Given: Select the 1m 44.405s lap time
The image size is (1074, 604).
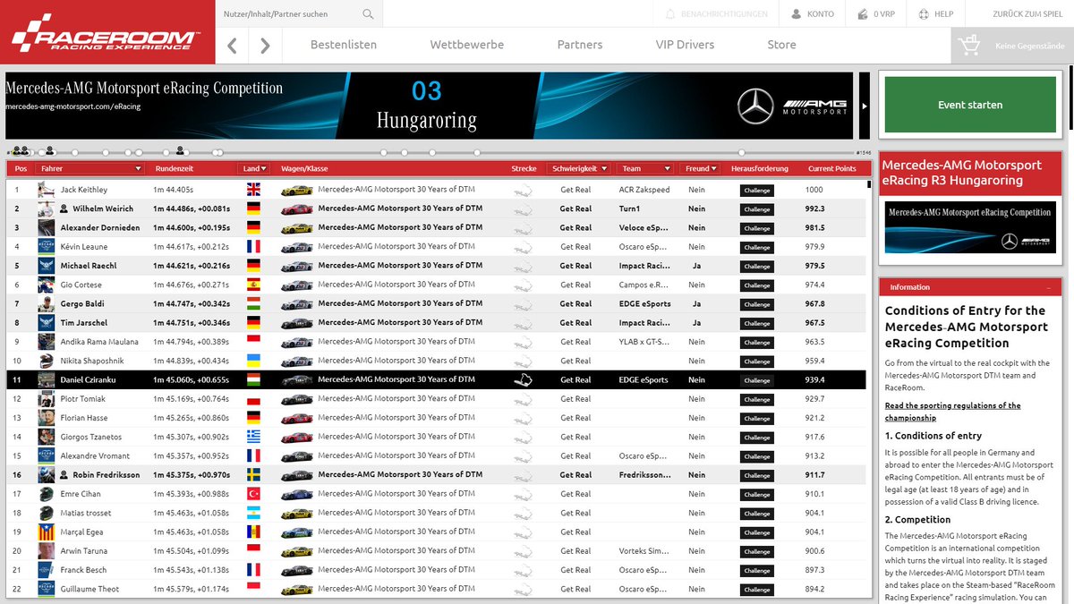Looking at the screenshot, I should (174, 190).
